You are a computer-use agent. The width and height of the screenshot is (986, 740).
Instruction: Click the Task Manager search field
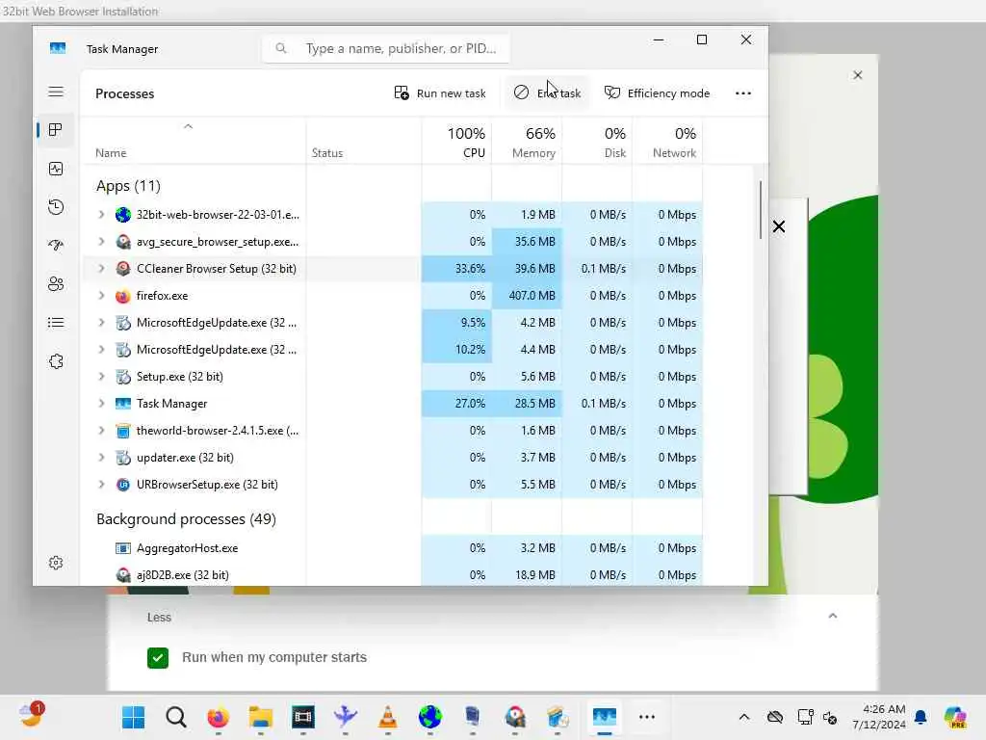[386, 48]
